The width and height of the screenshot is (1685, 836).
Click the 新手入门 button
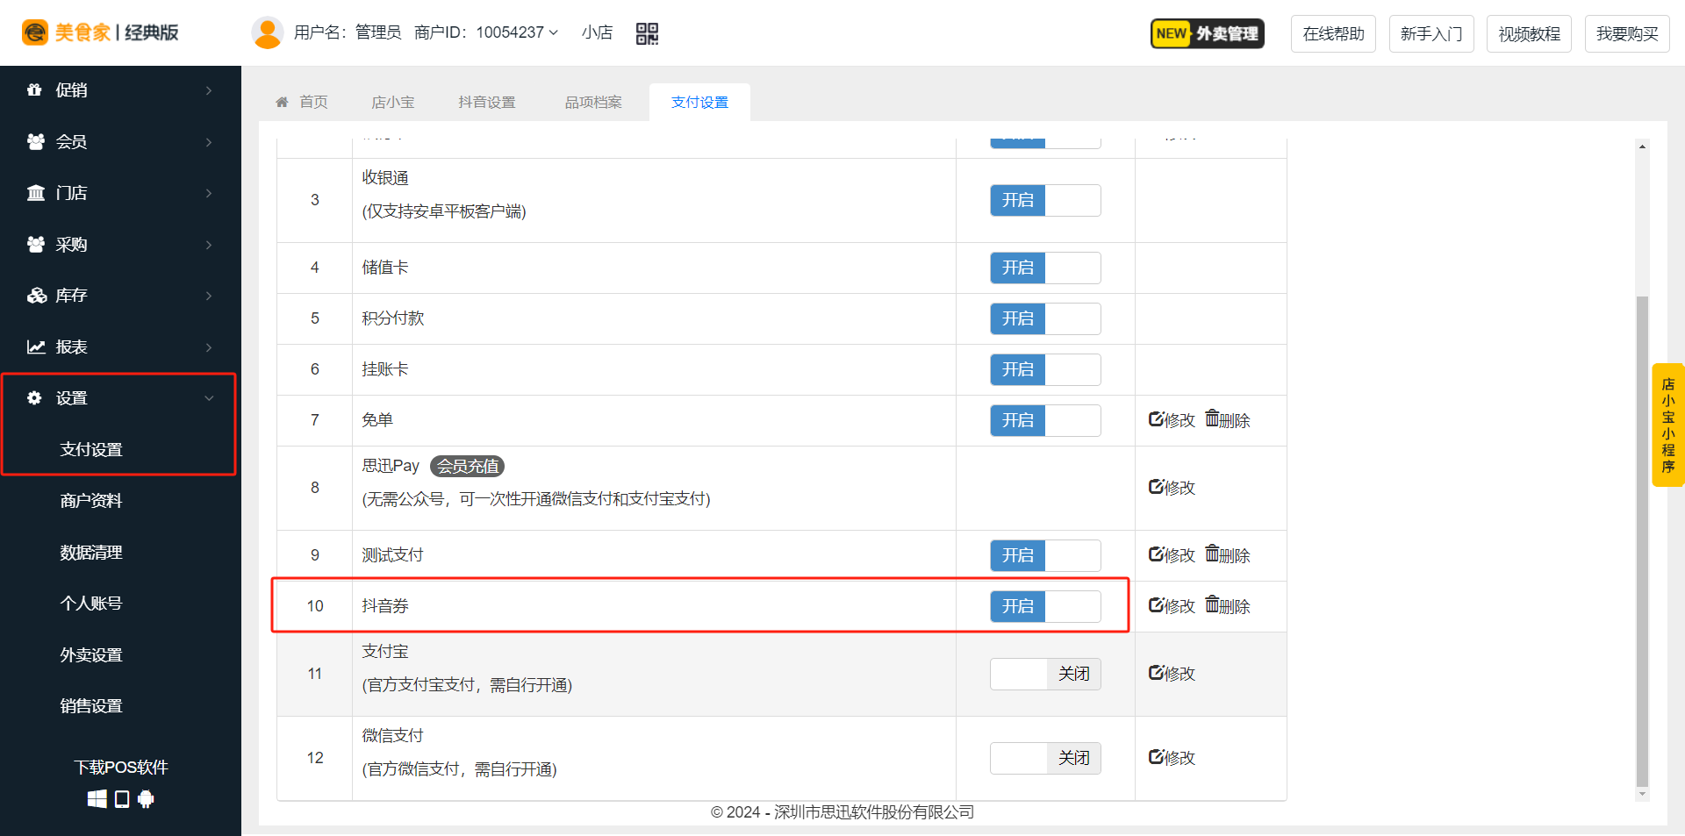pyautogui.click(x=1431, y=33)
